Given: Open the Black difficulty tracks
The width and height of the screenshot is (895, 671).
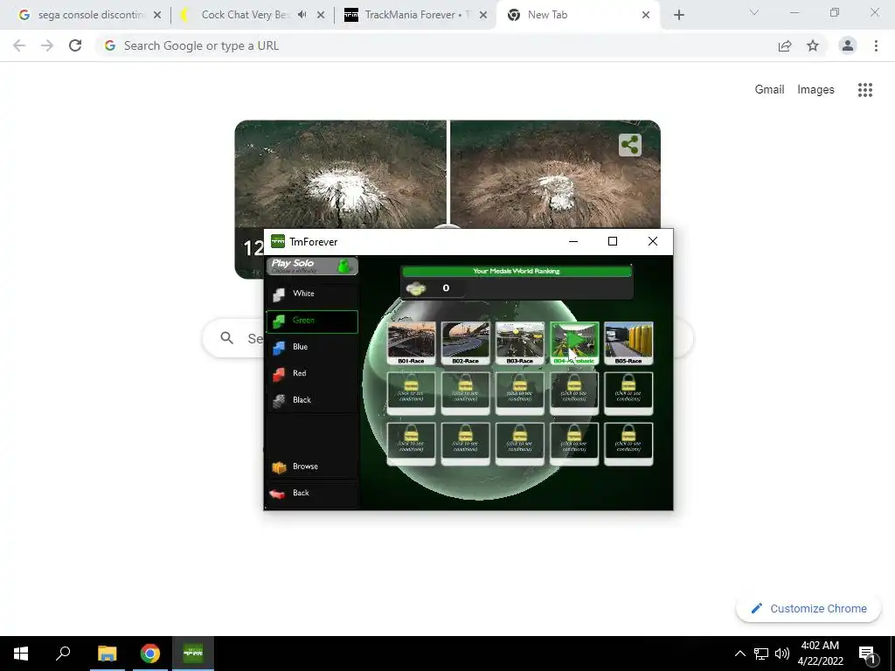Looking at the screenshot, I should 312,400.
